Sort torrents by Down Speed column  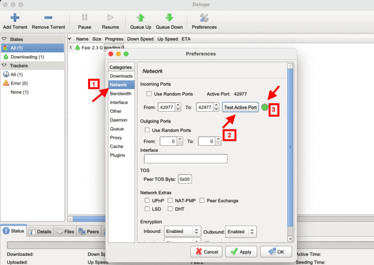[140, 39]
